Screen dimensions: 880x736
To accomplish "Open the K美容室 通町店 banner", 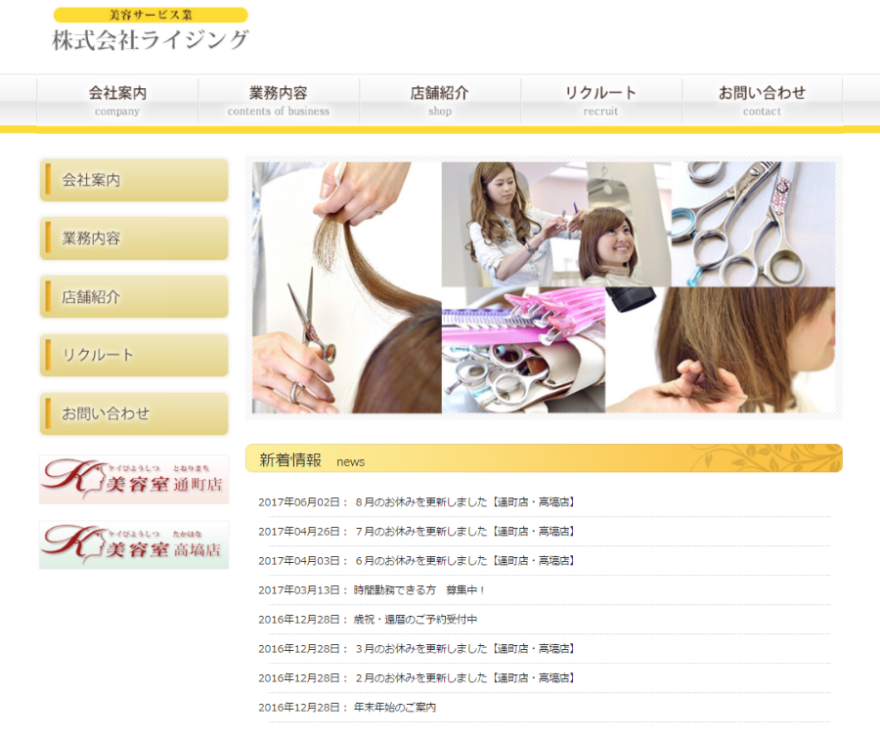I will click(134, 479).
